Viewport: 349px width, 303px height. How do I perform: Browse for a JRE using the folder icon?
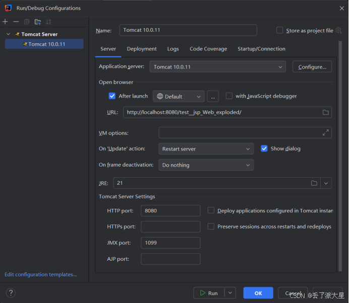[x=314, y=183]
